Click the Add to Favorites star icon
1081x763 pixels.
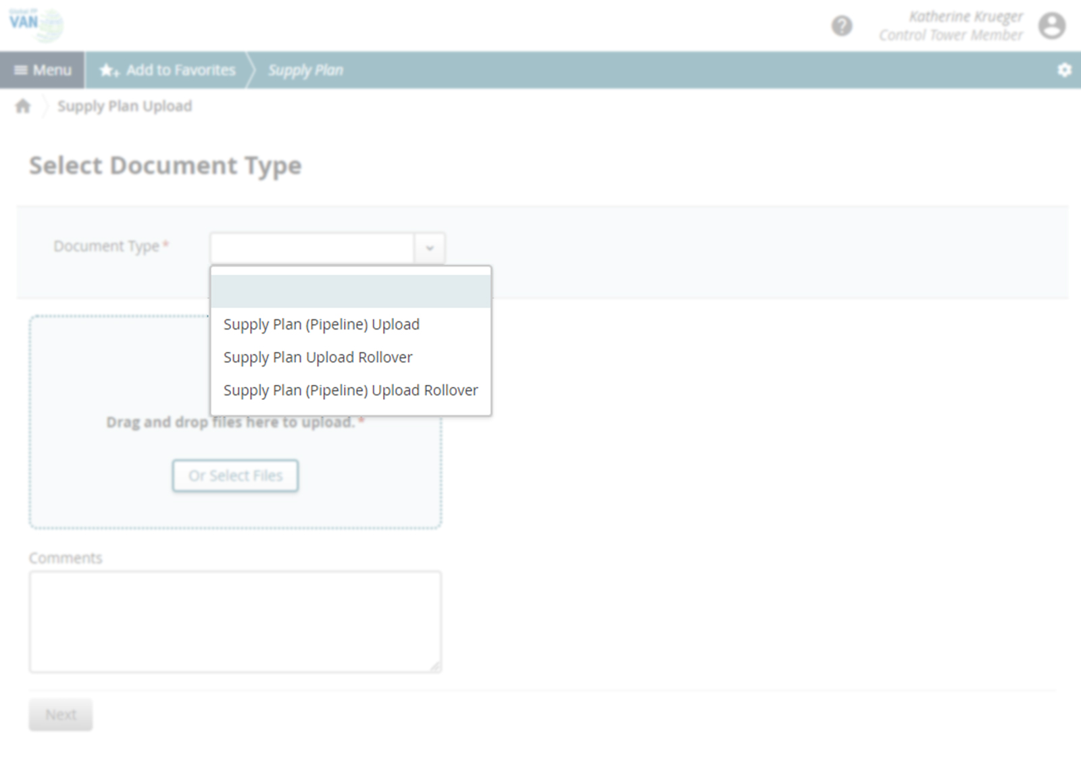(109, 70)
